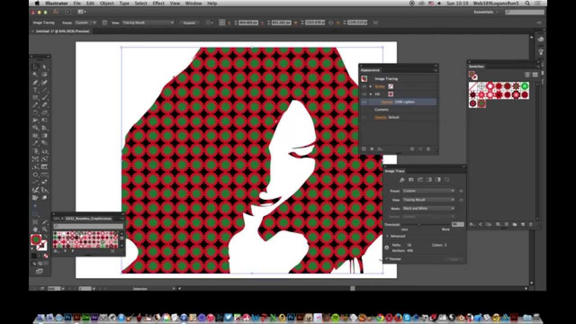Expand the Advanced section in Image Trace
This screenshot has width=576, height=324.
[x=387, y=236]
